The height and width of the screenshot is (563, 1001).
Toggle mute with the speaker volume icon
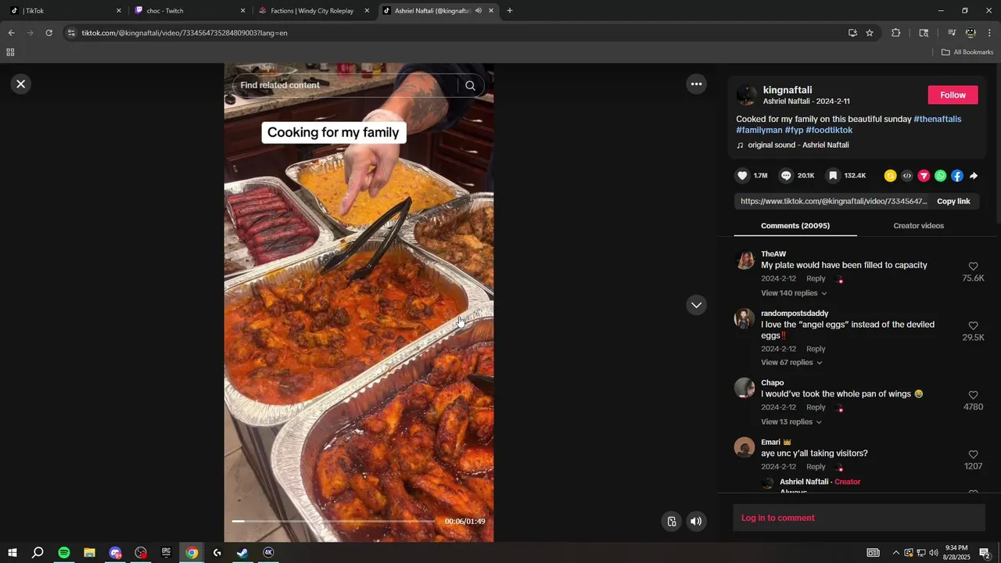tap(696, 522)
